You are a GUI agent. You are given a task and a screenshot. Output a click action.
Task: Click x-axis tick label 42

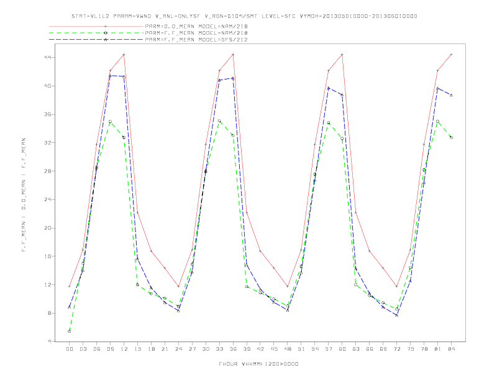tap(260, 349)
